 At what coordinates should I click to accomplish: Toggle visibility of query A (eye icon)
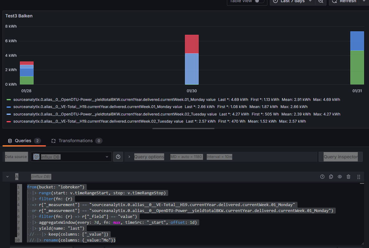[340, 177]
